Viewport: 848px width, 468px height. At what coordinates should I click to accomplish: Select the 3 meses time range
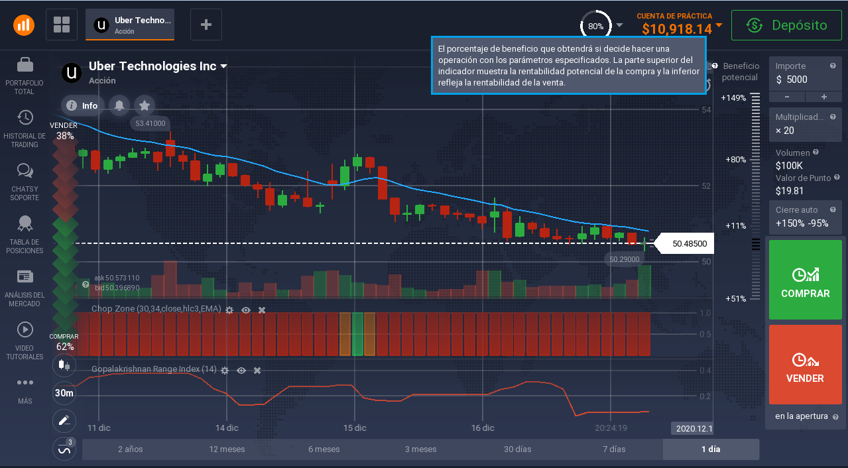tap(421, 449)
